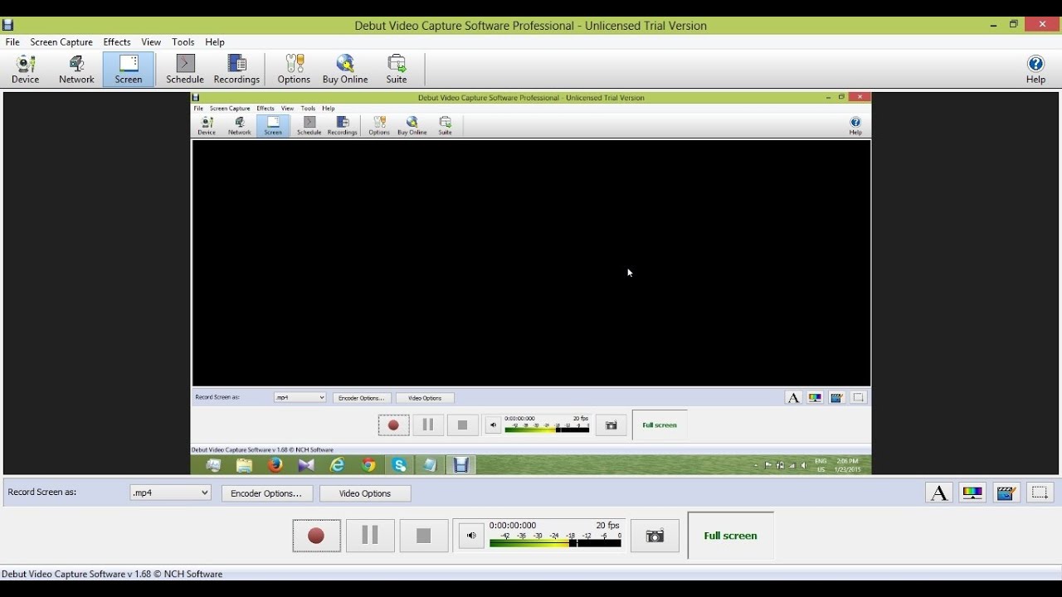Expand the .mp4 format dropdown

[x=170, y=493]
